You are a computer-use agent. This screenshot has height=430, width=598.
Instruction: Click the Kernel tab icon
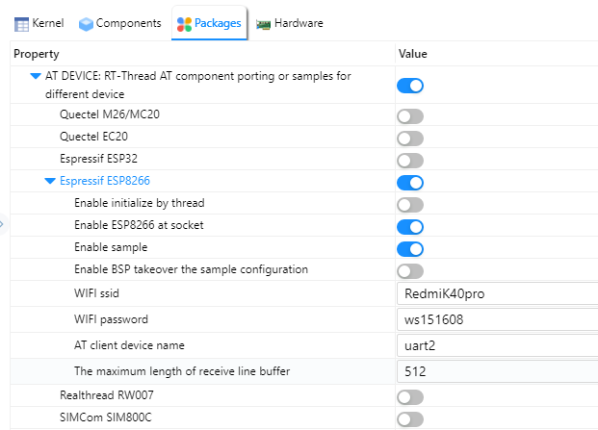tap(21, 22)
